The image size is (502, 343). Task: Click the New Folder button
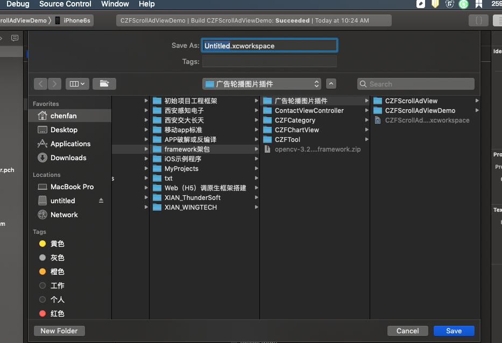point(59,331)
